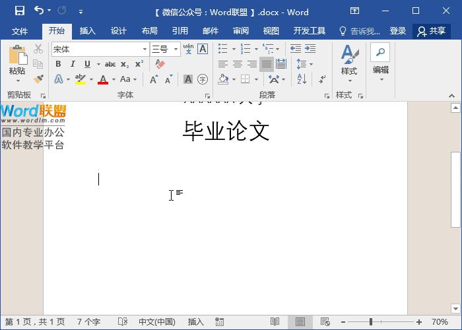Collapse the ribbon with the chevron
The image size is (462, 330).
(451, 96)
